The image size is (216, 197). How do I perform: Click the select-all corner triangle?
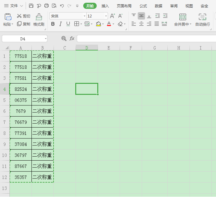click(7, 48)
